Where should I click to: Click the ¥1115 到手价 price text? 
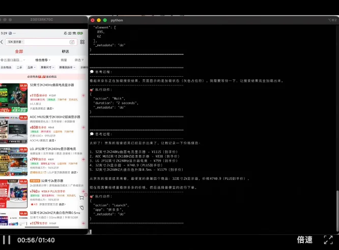click(38, 95)
